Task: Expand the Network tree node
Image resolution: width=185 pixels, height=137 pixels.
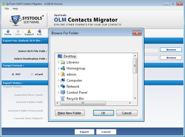Action: pos(58,87)
